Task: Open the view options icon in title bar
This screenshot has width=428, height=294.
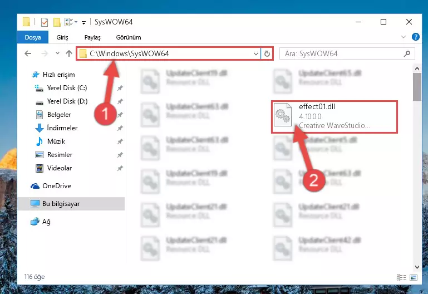Action: (69, 22)
